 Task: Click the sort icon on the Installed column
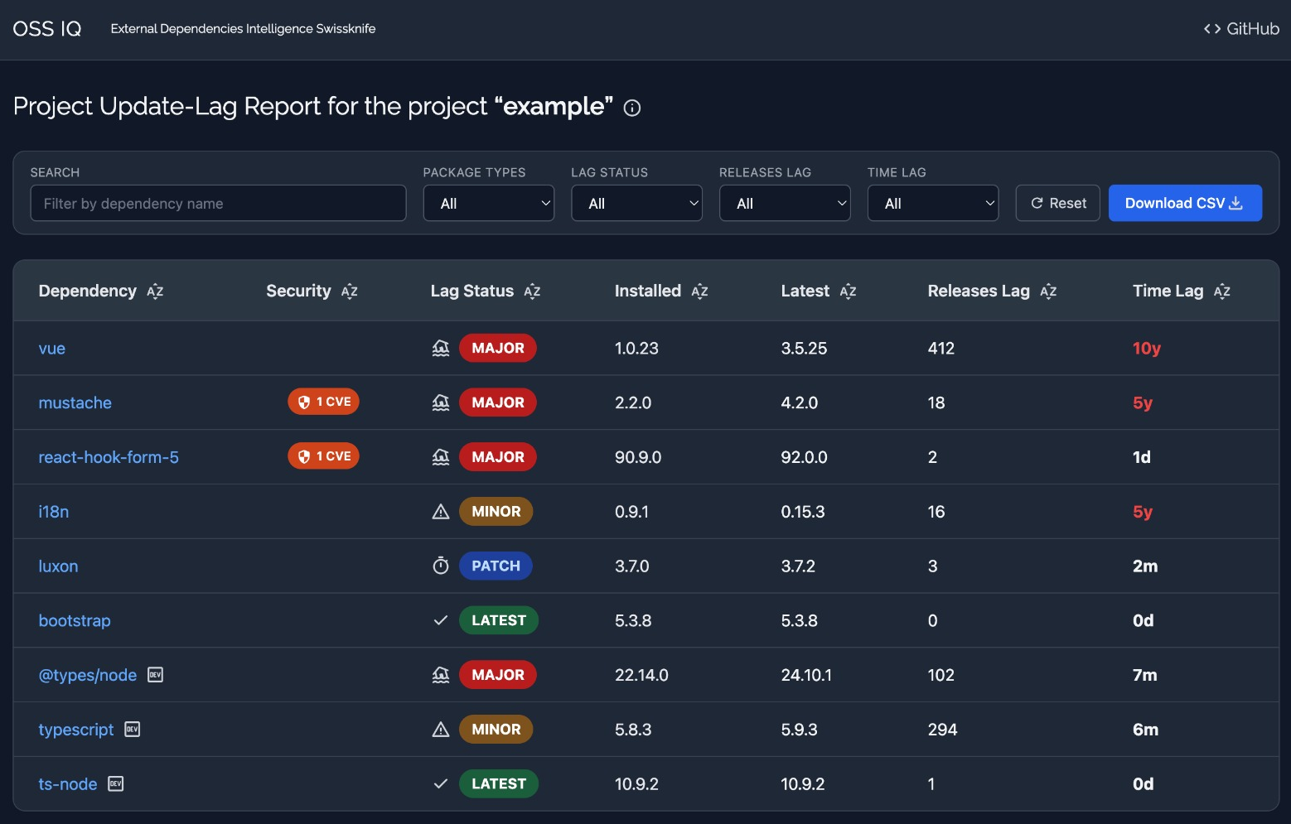tap(700, 291)
